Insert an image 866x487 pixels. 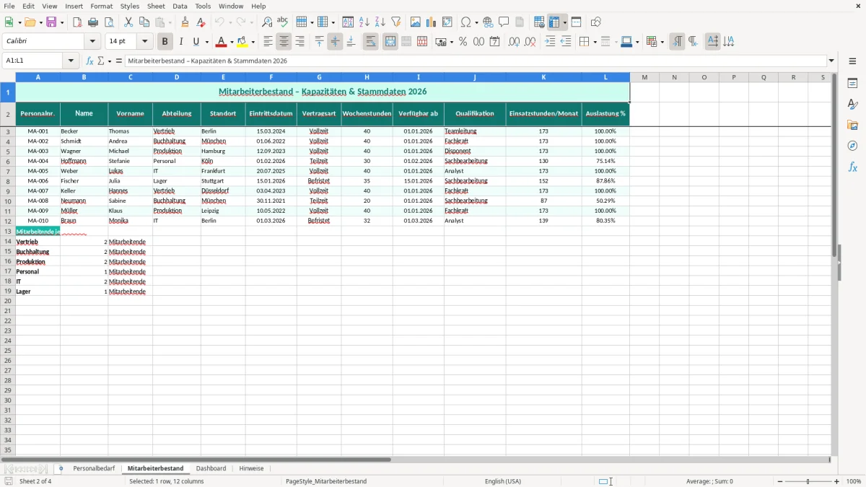pyautogui.click(x=416, y=22)
